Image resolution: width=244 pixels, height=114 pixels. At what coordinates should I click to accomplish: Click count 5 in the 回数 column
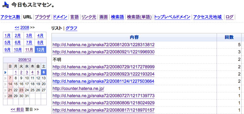pyautogui.click(x=239, y=45)
